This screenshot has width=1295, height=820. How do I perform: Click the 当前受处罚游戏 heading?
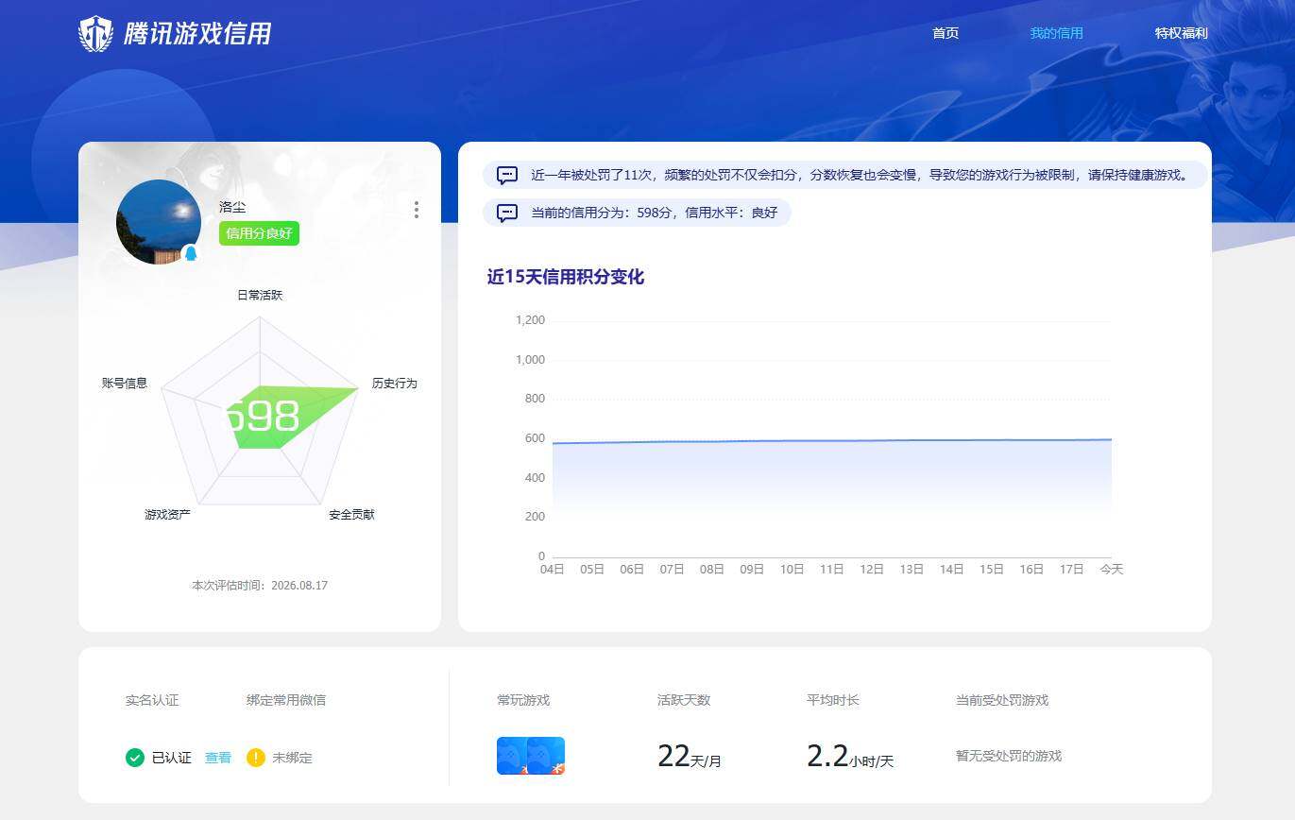coord(1002,700)
